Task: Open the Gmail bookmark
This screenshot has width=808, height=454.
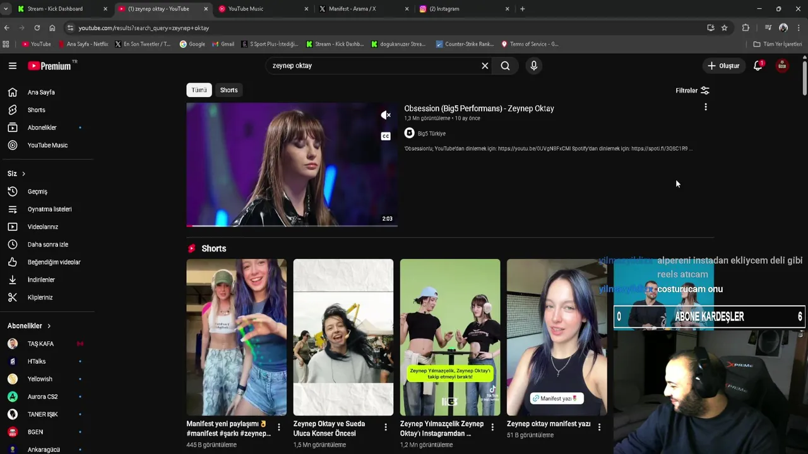Action: pos(223,44)
